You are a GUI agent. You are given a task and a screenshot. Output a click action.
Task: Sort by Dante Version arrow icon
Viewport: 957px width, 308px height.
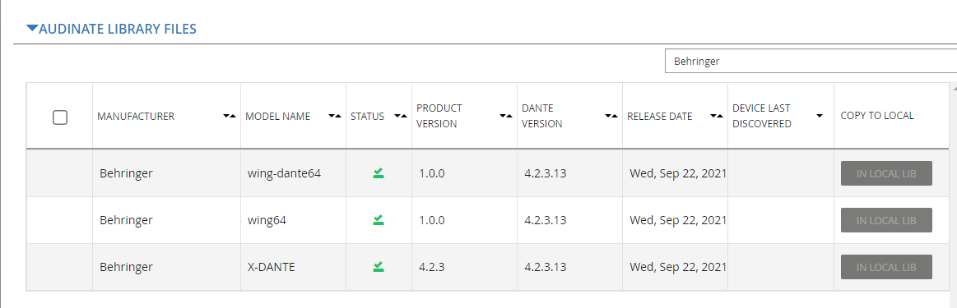611,117
